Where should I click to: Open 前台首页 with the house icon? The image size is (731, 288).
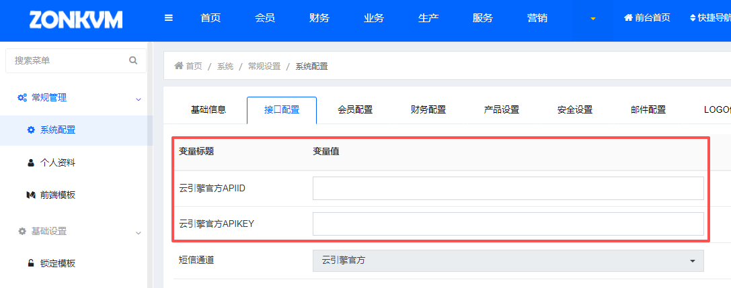tap(647, 18)
